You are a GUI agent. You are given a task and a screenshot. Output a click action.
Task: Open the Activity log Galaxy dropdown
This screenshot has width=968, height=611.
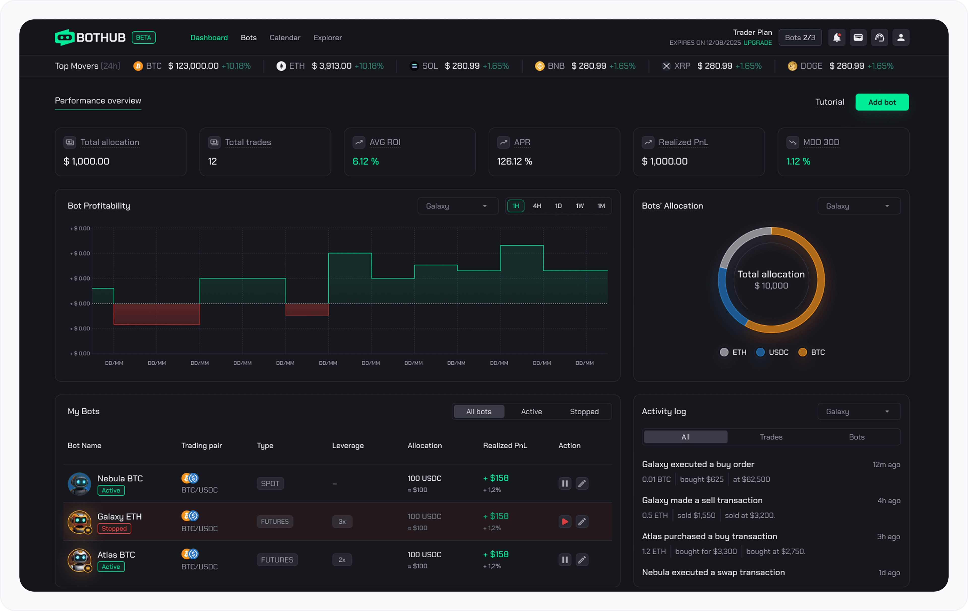(859, 411)
